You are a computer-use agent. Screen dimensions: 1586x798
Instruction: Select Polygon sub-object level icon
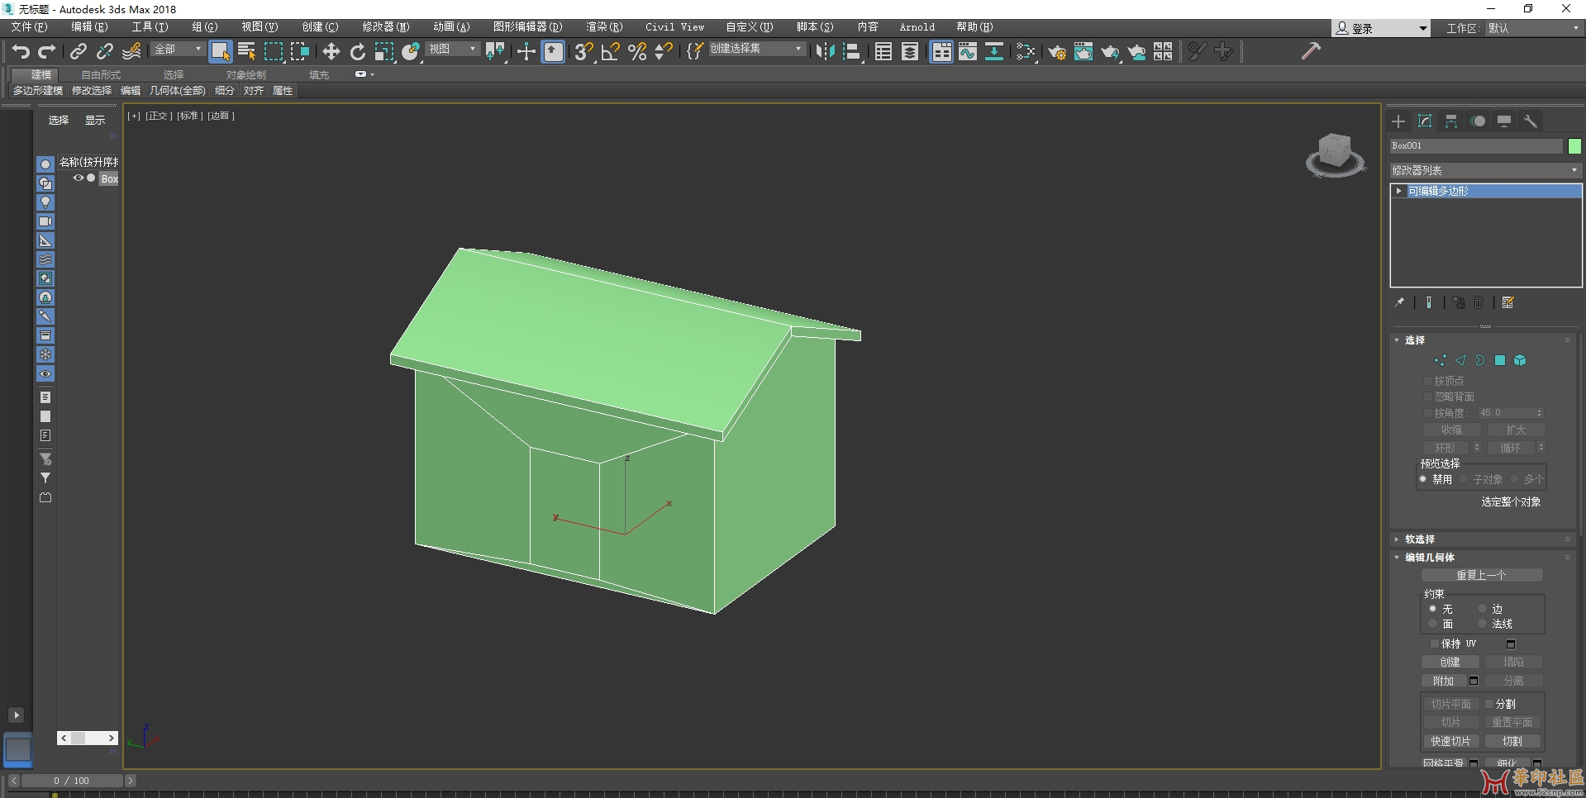1500,360
